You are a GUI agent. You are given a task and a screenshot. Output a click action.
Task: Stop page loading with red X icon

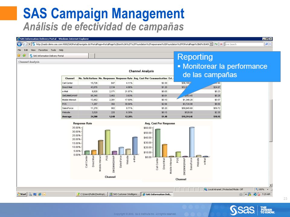221,44
